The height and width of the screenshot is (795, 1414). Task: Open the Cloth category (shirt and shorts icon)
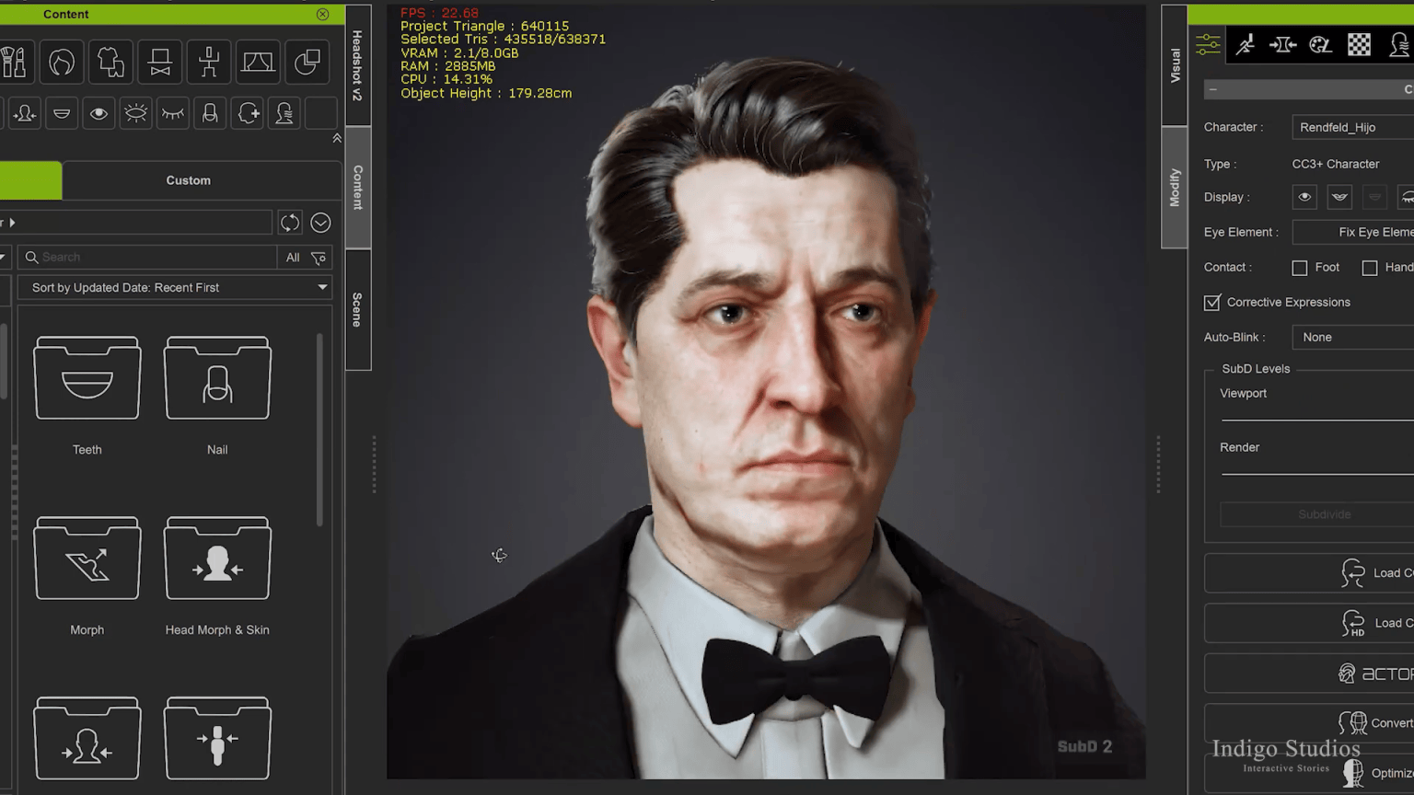[x=110, y=63]
